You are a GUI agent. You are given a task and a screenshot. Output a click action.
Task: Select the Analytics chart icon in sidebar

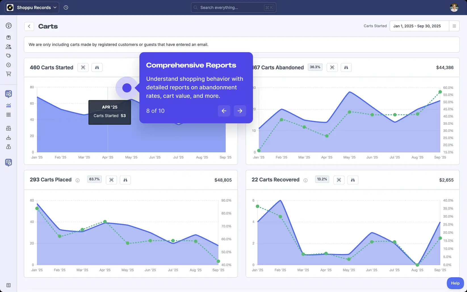pos(9,105)
